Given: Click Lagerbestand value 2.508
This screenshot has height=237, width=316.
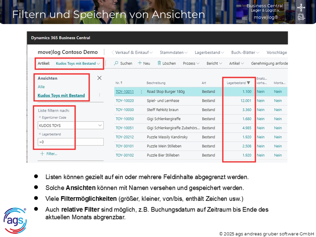Looking at the screenshot, I should click(x=247, y=146).
